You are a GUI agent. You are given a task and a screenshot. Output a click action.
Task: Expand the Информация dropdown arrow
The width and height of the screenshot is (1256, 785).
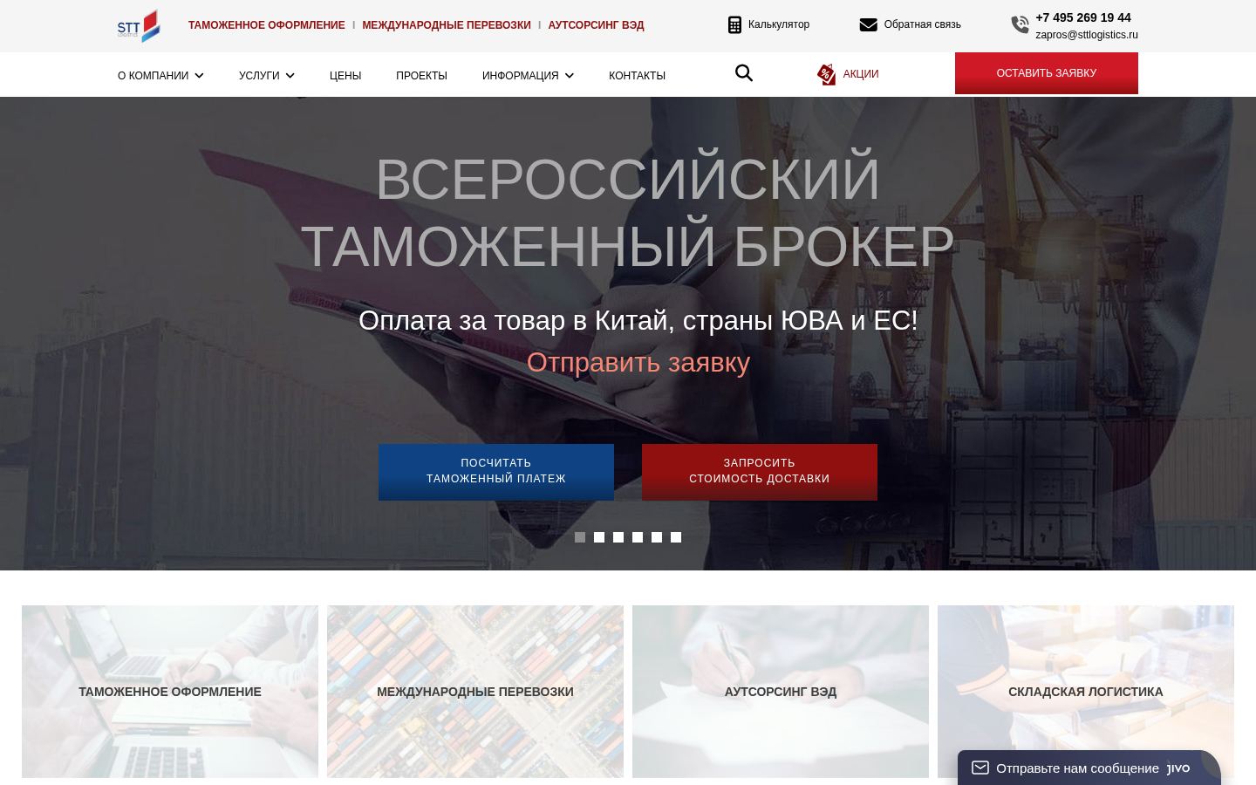[569, 76]
